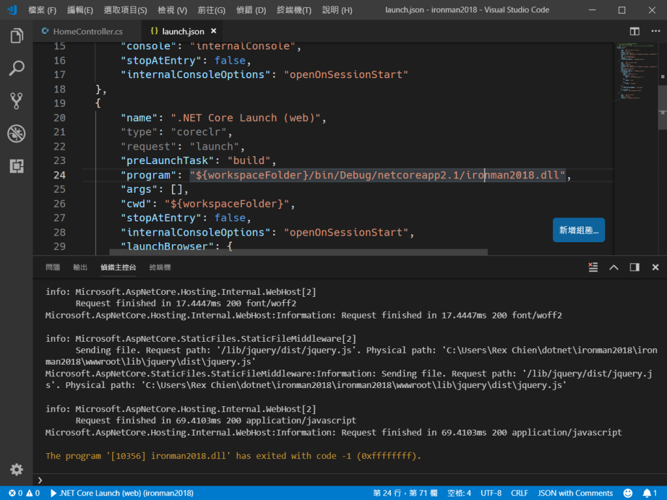Click in the debug console input prompt
Image resolution: width=667 pixels, height=500 pixels.
click(349, 480)
